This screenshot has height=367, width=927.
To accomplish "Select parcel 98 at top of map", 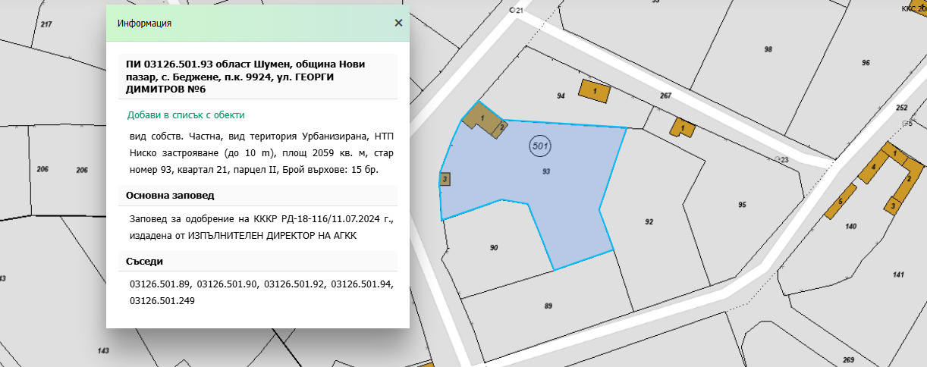I will pyautogui.click(x=768, y=49).
